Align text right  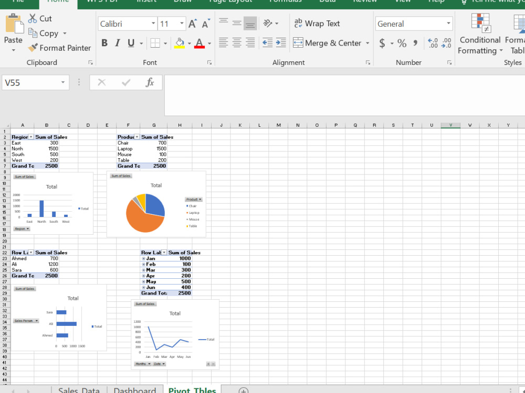250,42
